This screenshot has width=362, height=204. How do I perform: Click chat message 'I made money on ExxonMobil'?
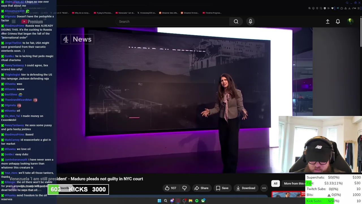[x=22, y=118]
